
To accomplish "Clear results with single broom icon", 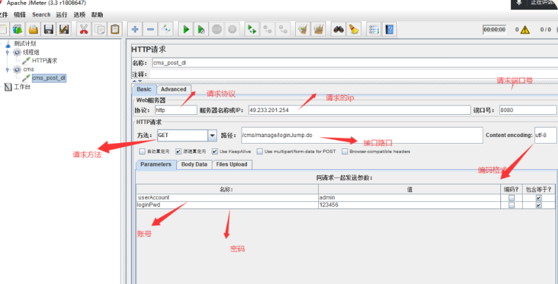I will [x=303, y=30].
